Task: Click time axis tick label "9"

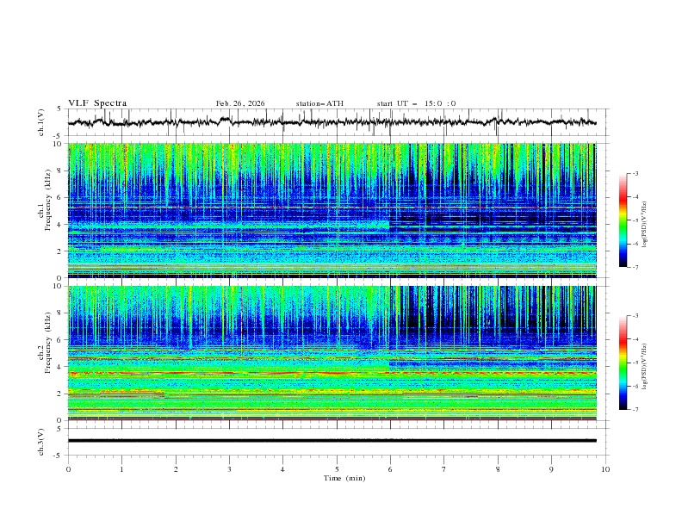Action: coord(551,469)
